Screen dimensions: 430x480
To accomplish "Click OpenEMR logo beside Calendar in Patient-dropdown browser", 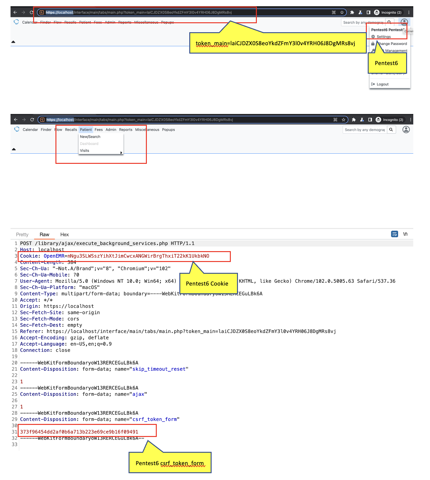I will pos(17,129).
